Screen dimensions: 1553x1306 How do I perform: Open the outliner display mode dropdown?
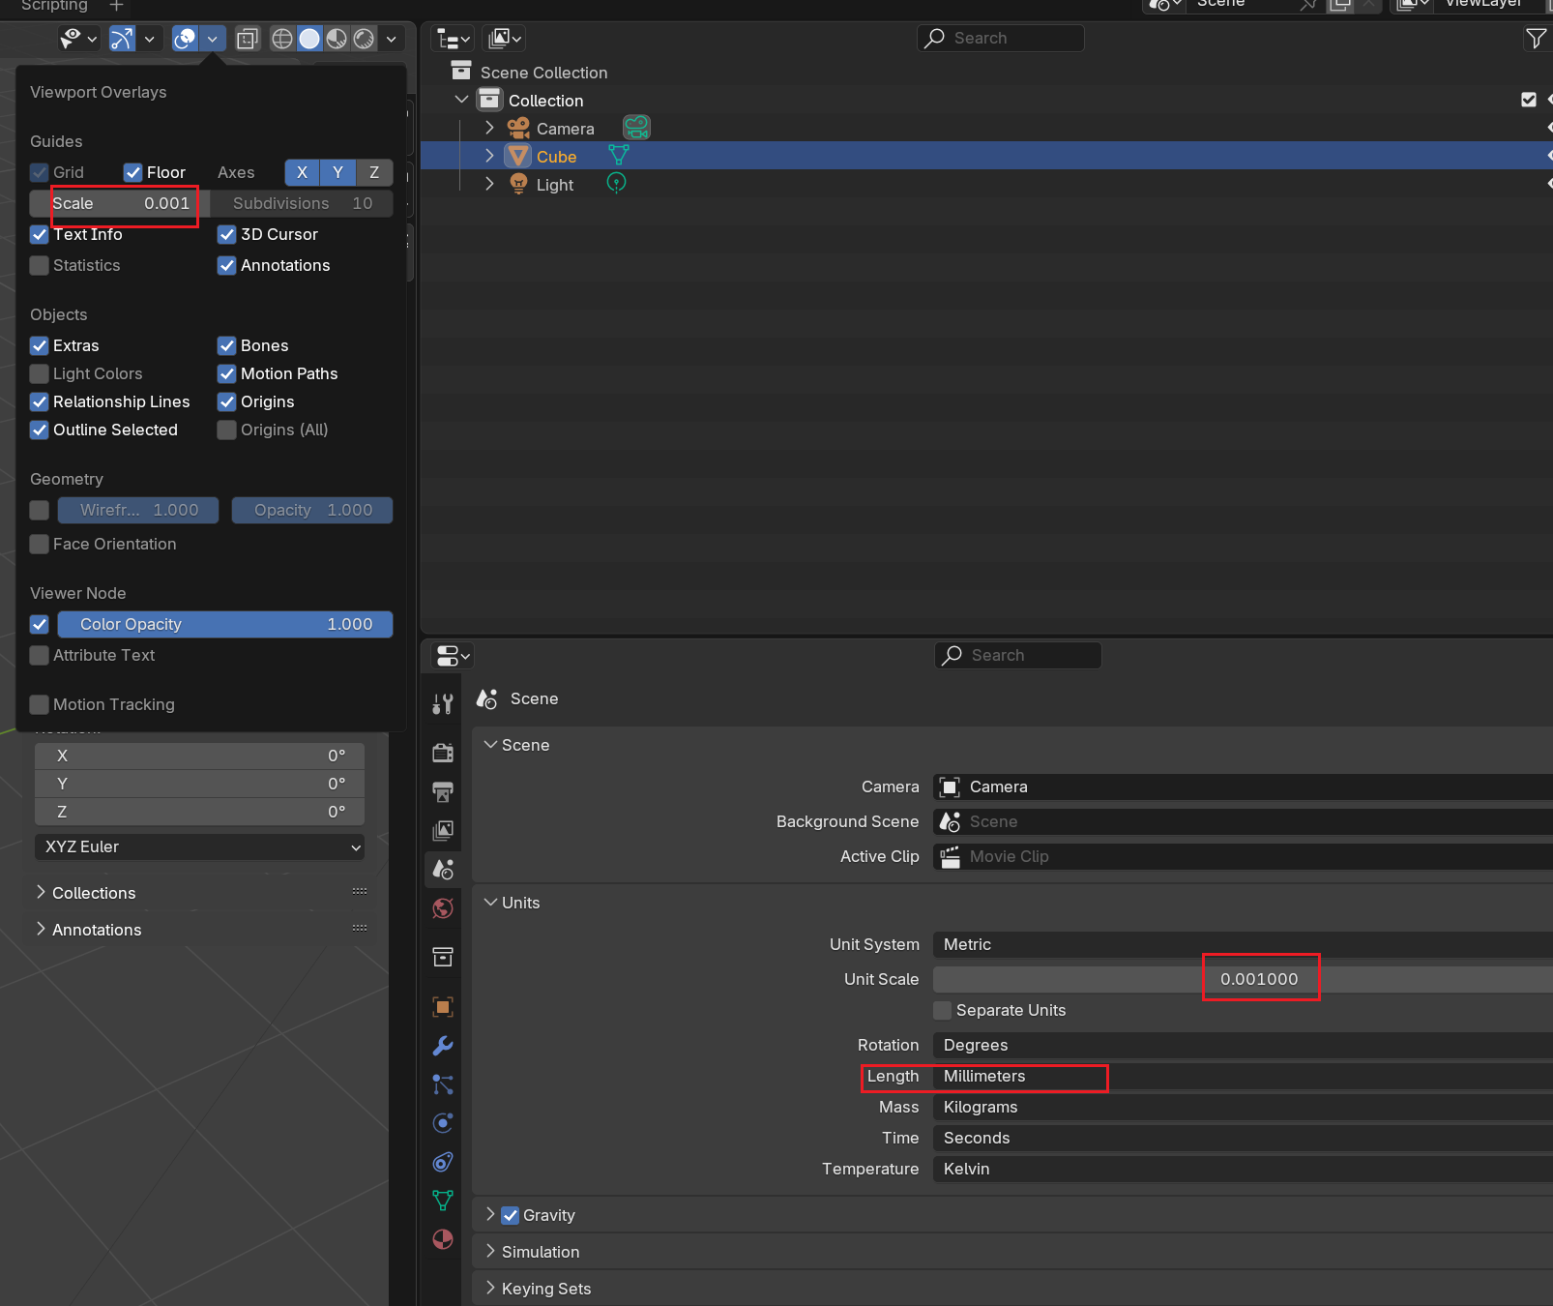pos(453,39)
